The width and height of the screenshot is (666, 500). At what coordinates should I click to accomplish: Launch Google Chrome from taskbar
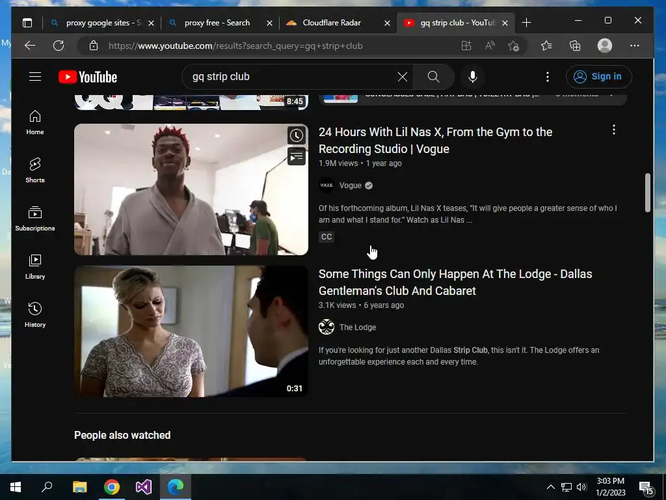[112, 487]
